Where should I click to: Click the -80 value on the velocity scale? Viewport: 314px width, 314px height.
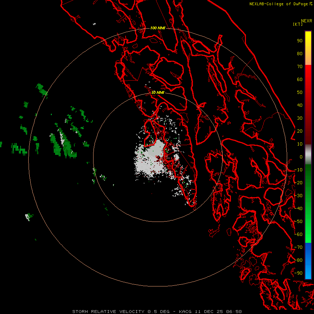298,260
